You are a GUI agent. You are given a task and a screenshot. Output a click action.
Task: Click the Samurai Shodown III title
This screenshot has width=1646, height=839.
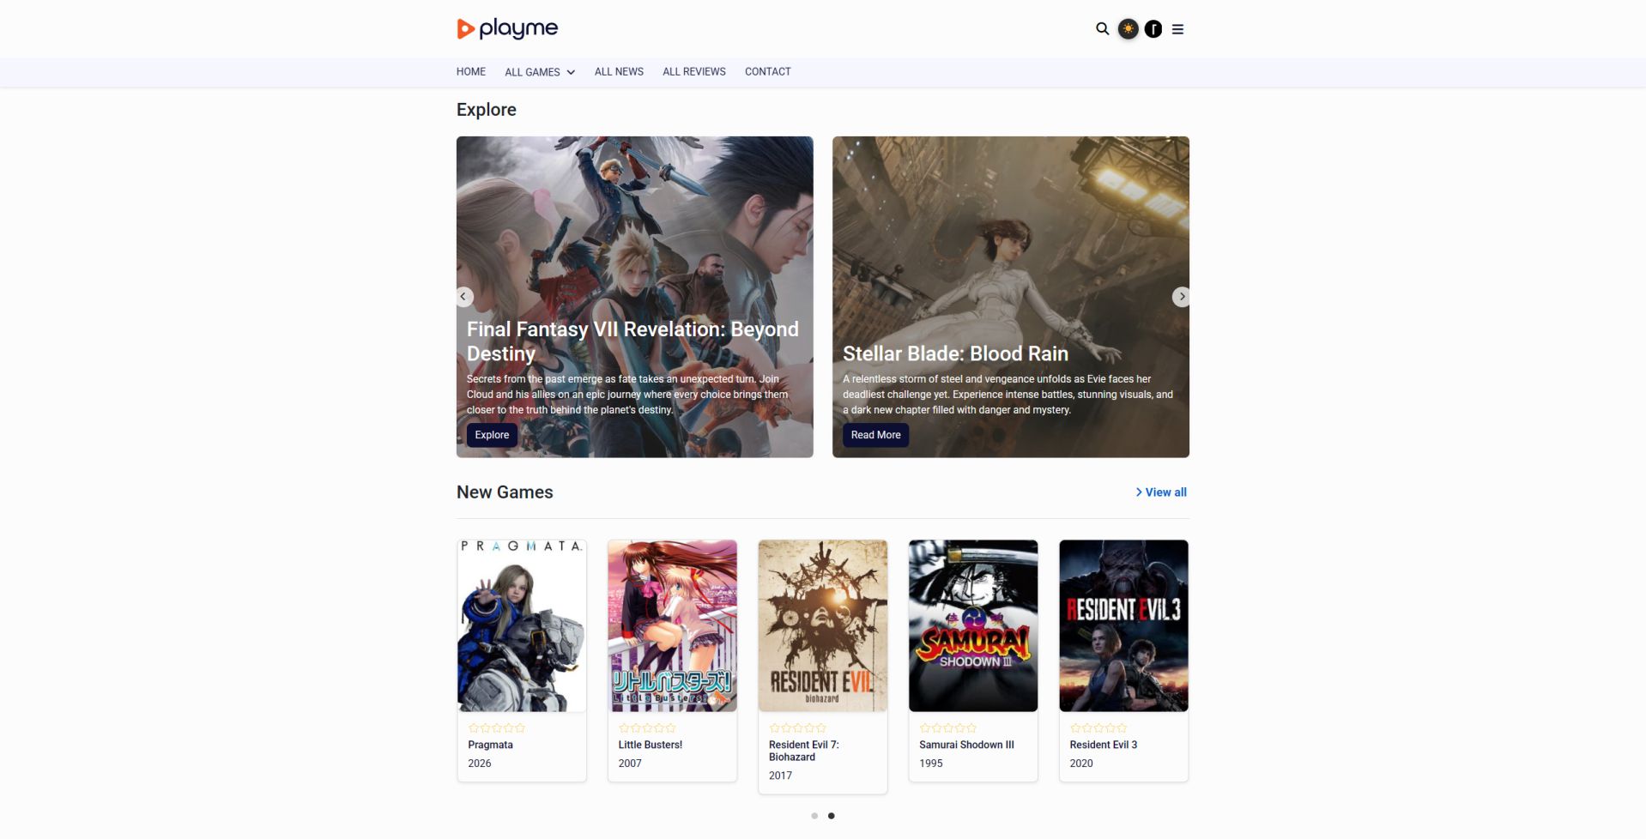[966, 745]
